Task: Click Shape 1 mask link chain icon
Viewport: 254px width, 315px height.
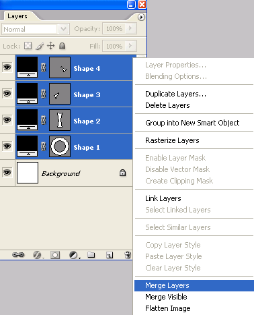Action: pos(44,146)
